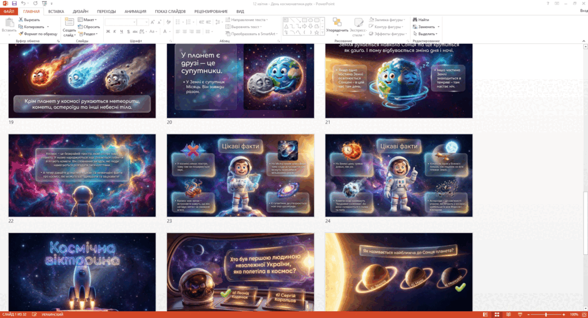This screenshot has height=318, width=588.
Task: Open the Макет layout dropdown
Action: (88, 19)
